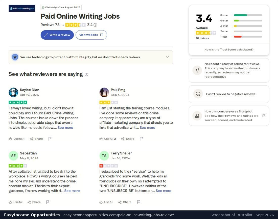This screenshot has height=219, width=278.
Task: Click the header star rating beside 3.4
Action: (x=75, y=25)
